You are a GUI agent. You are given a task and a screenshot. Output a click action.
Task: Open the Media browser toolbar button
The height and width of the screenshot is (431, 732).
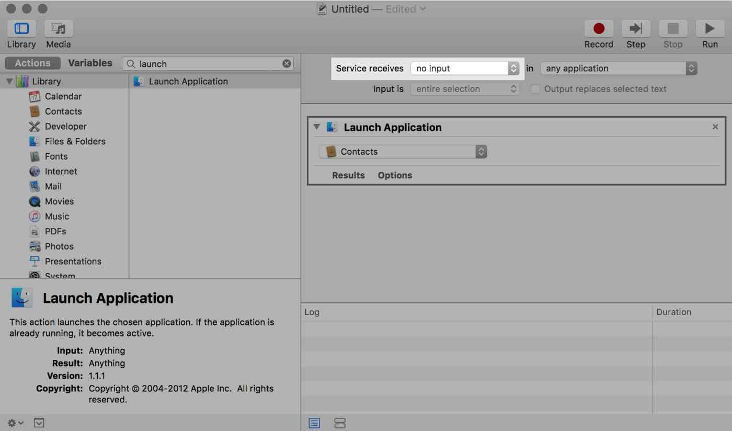tap(59, 29)
